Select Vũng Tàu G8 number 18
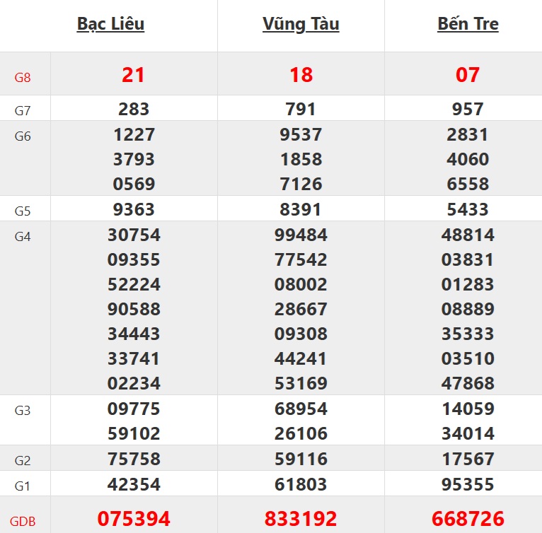 (301, 75)
